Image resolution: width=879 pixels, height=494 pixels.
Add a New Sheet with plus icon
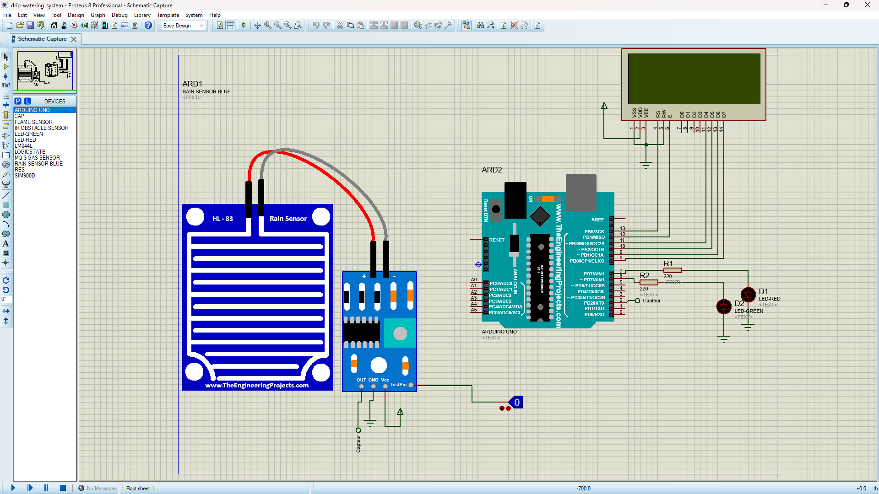pos(504,26)
